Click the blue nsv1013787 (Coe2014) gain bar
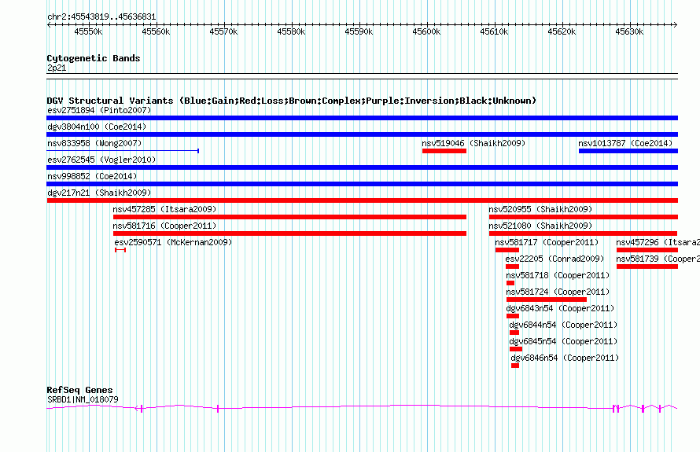Screen dimensions: 700x452 coord(628,151)
